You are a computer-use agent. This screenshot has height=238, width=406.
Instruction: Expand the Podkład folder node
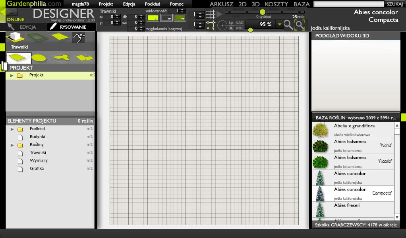point(12,129)
